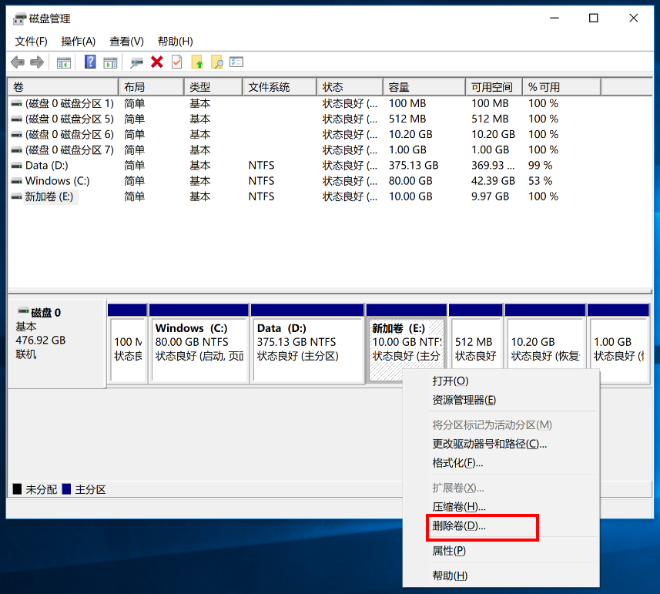Click the Show/Hide Action Pane toolbar icon
This screenshot has height=594, width=660.
point(110,62)
